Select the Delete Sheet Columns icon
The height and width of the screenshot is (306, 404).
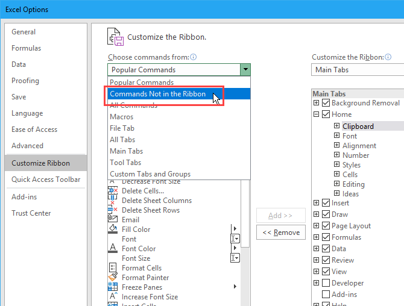(x=113, y=201)
